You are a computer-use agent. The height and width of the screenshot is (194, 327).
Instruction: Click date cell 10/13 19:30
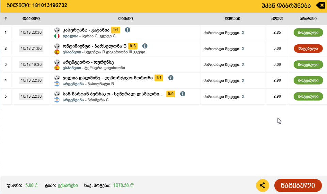coord(31,65)
